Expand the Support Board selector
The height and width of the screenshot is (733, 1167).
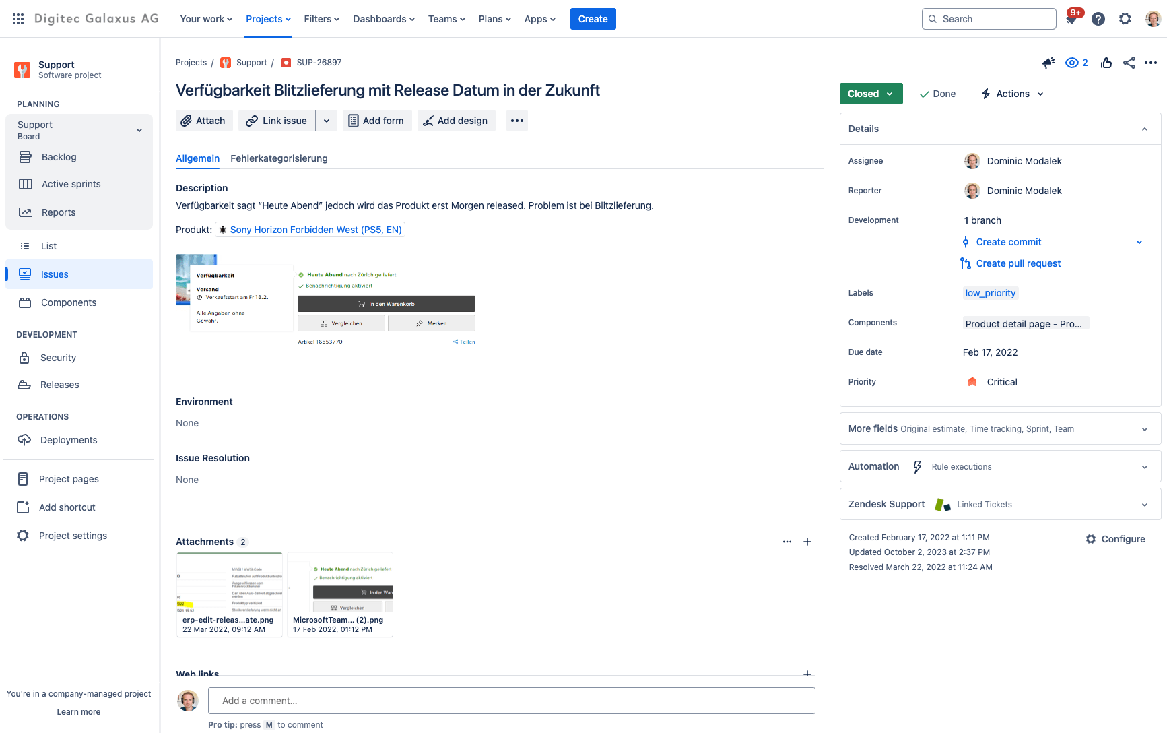click(x=79, y=130)
